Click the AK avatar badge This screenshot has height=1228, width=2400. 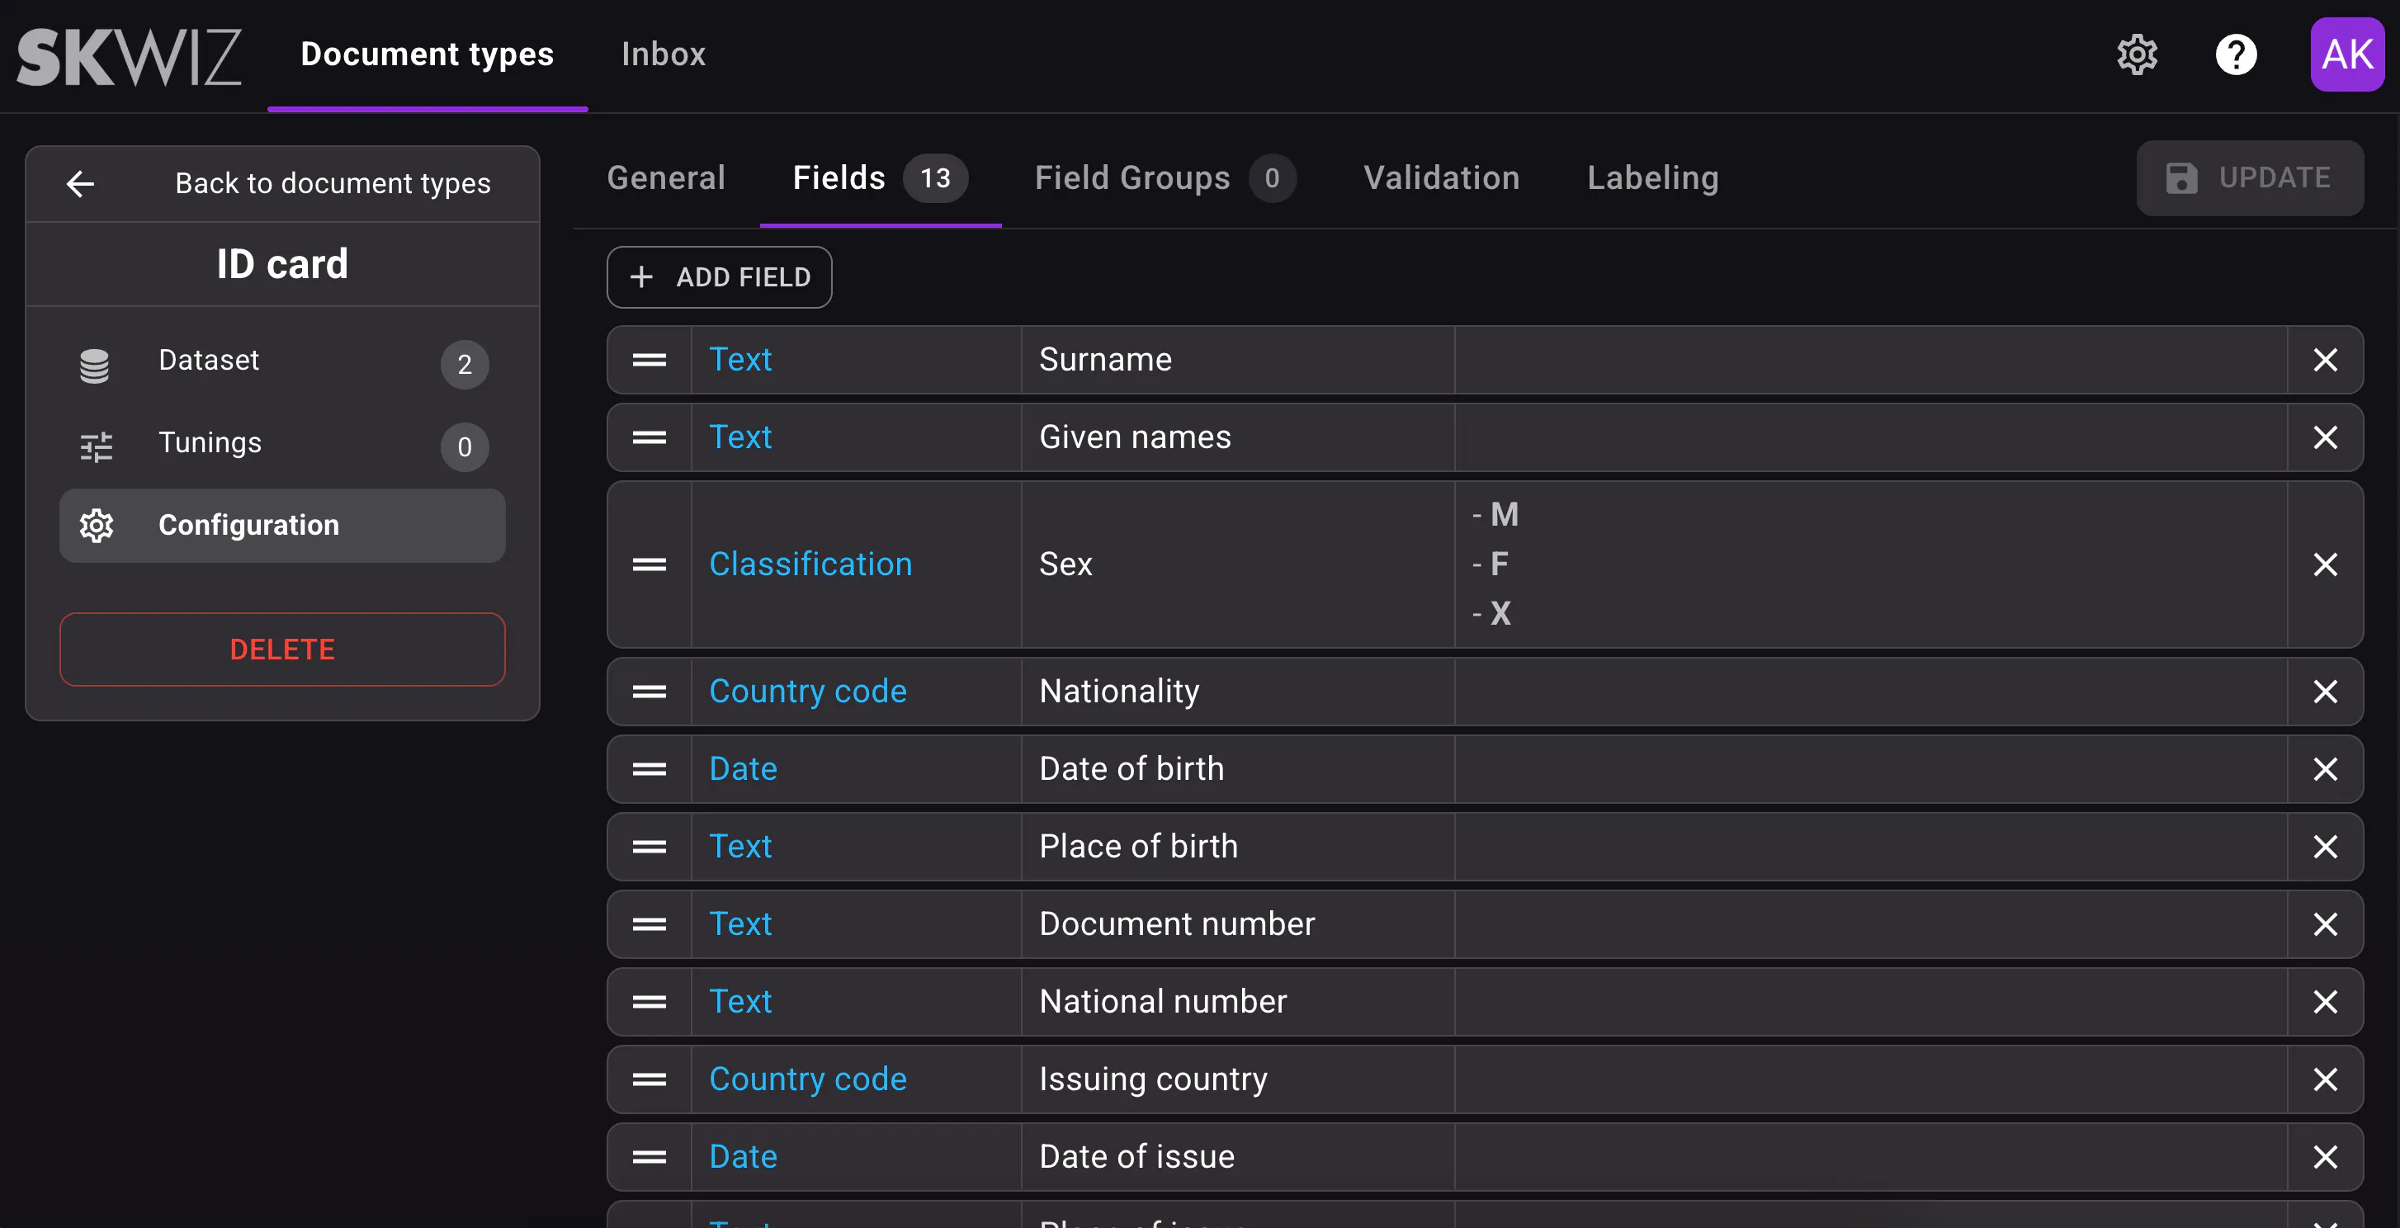click(x=2346, y=54)
